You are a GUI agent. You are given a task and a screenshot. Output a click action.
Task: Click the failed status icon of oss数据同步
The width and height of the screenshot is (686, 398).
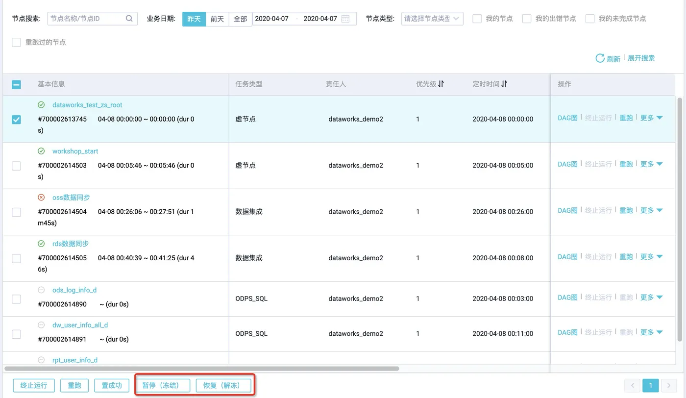point(41,197)
